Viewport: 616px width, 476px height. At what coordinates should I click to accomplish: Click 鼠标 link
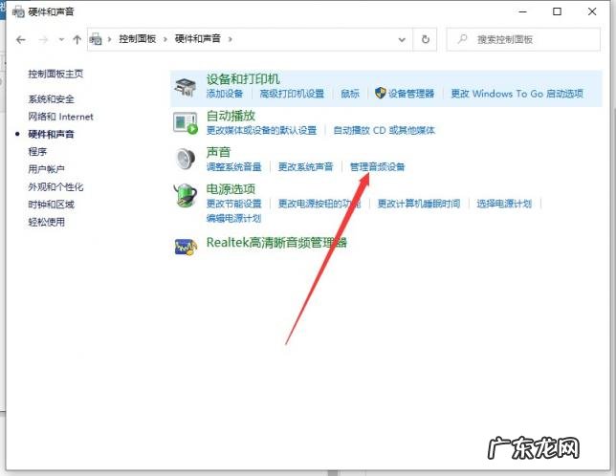(x=350, y=94)
